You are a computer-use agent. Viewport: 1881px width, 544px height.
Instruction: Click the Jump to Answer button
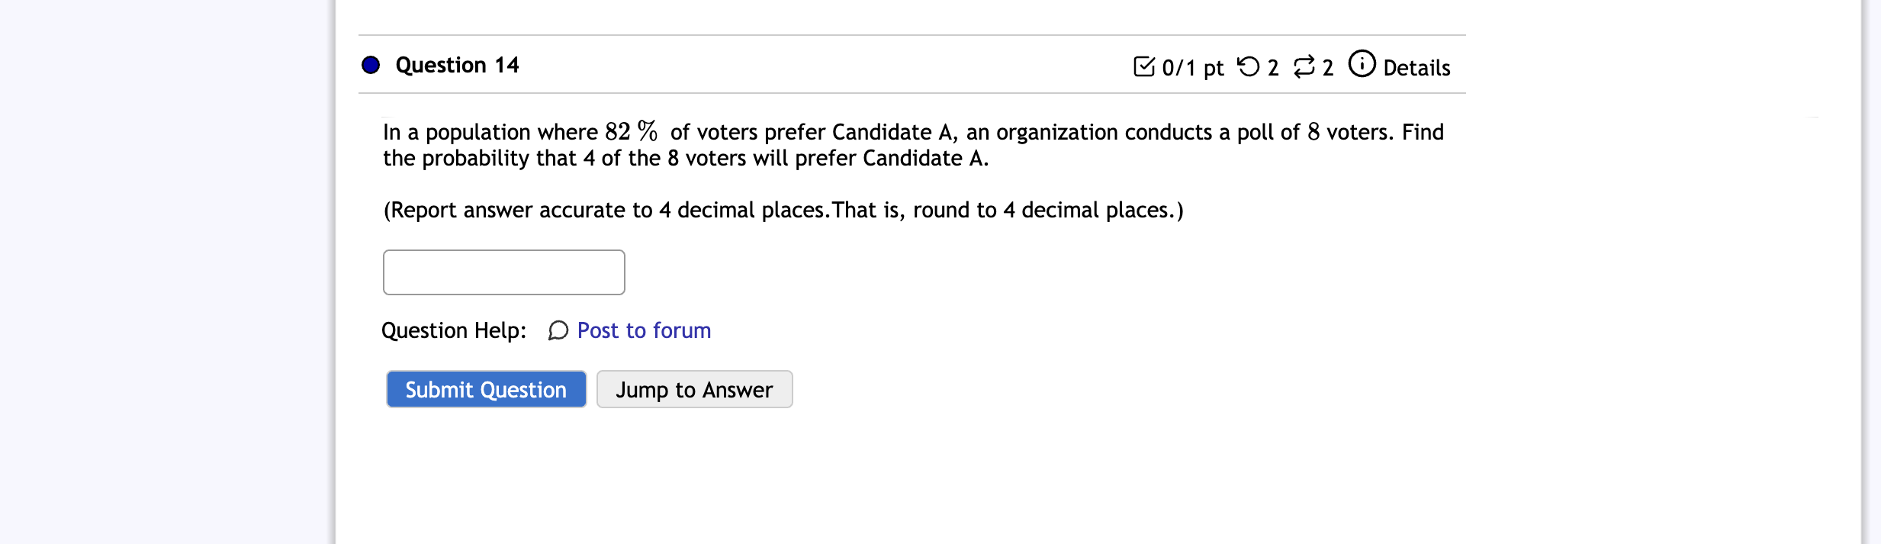pyautogui.click(x=694, y=389)
